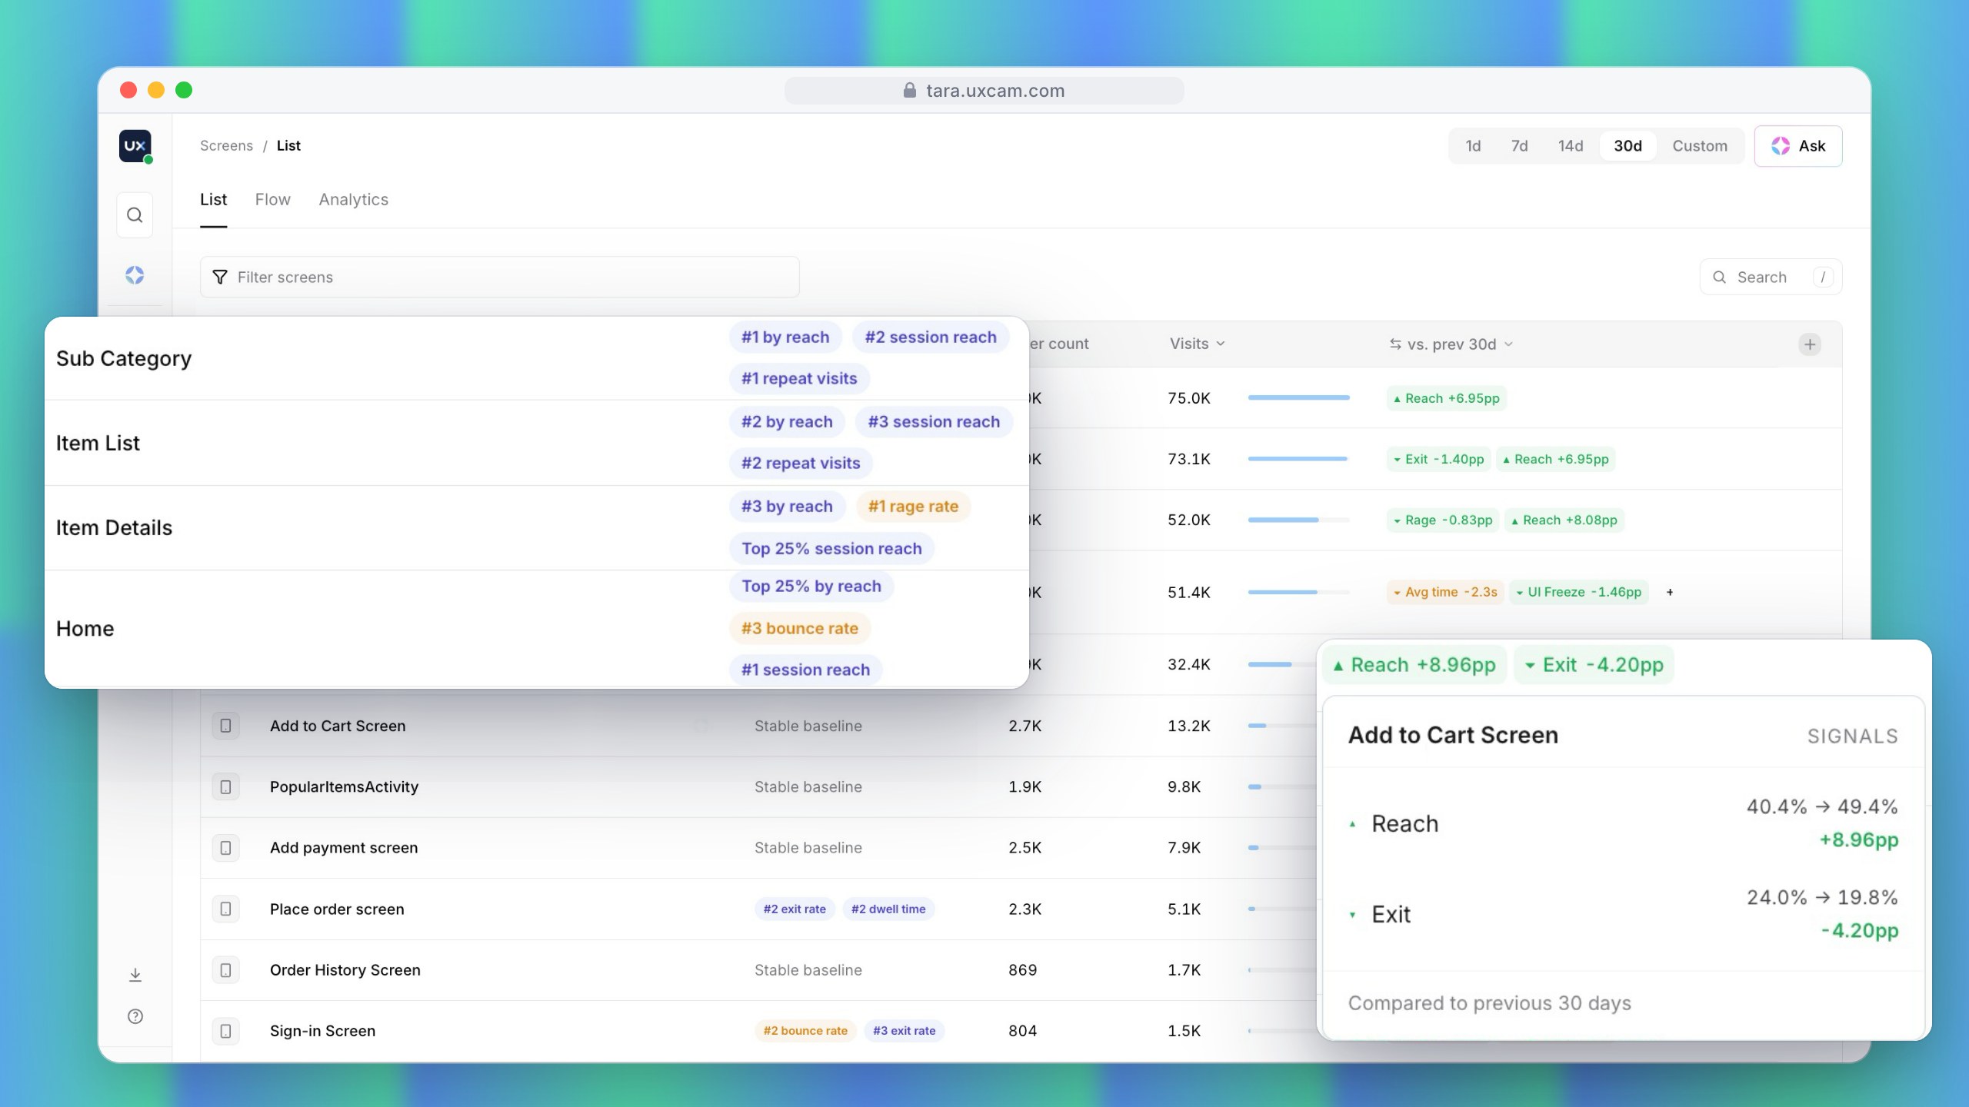Focus the Search field
Viewport: 1969px width, 1107px height.
pos(1771,277)
